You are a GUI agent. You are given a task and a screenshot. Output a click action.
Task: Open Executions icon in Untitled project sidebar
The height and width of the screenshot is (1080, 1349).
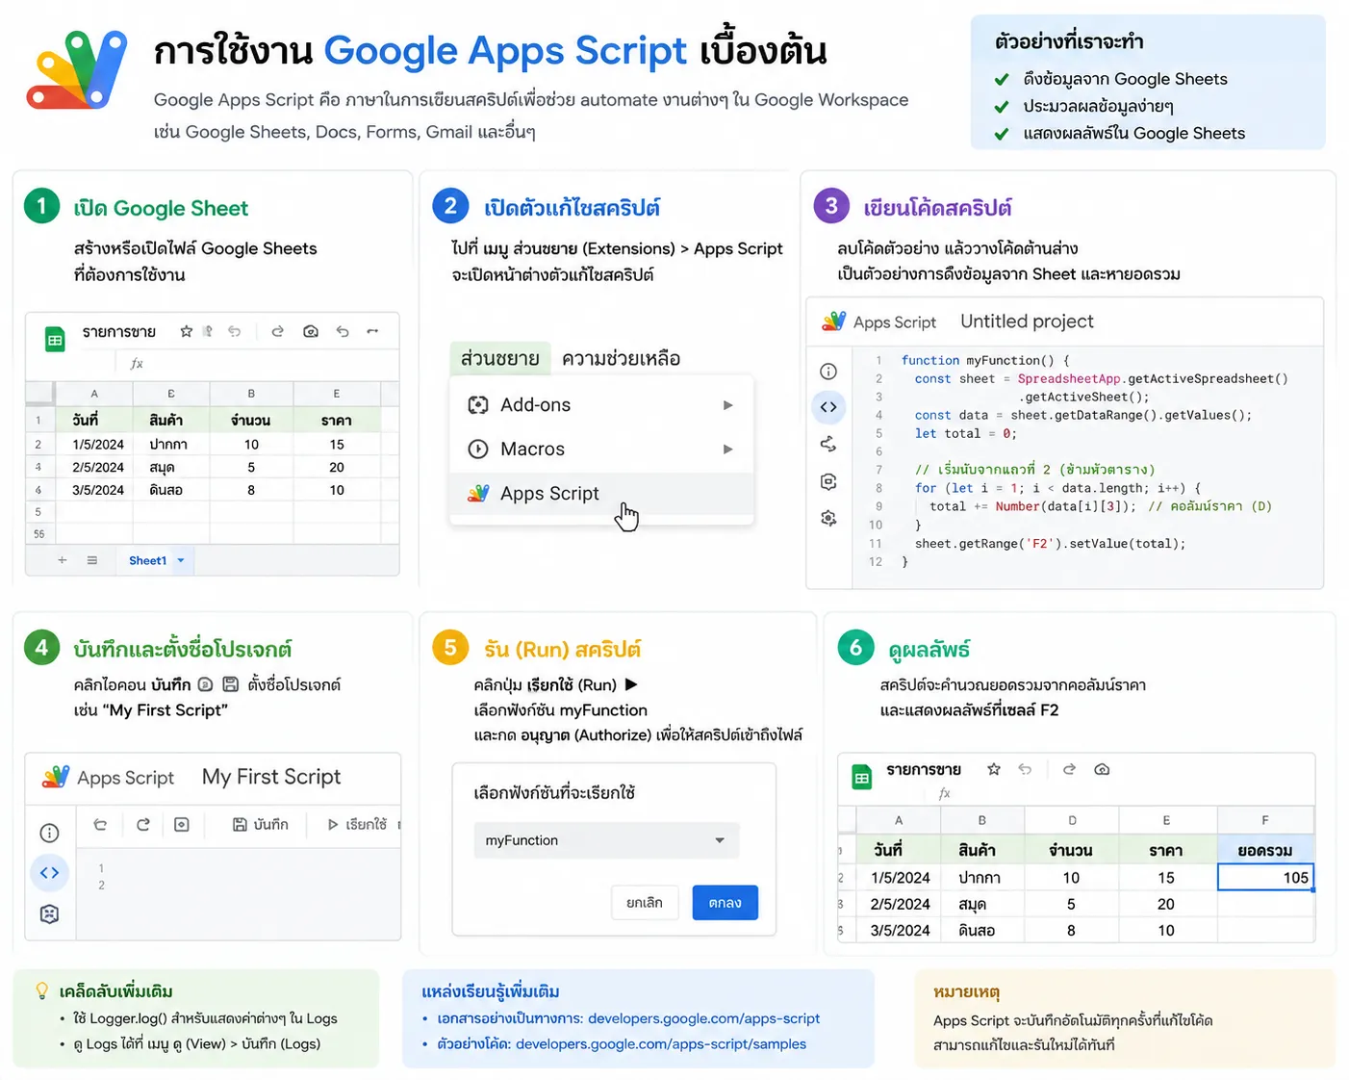tap(828, 481)
